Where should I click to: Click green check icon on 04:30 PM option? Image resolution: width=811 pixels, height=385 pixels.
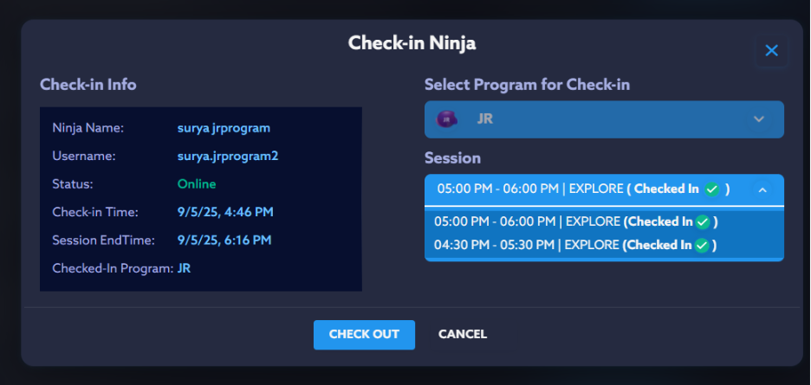click(702, 246)
